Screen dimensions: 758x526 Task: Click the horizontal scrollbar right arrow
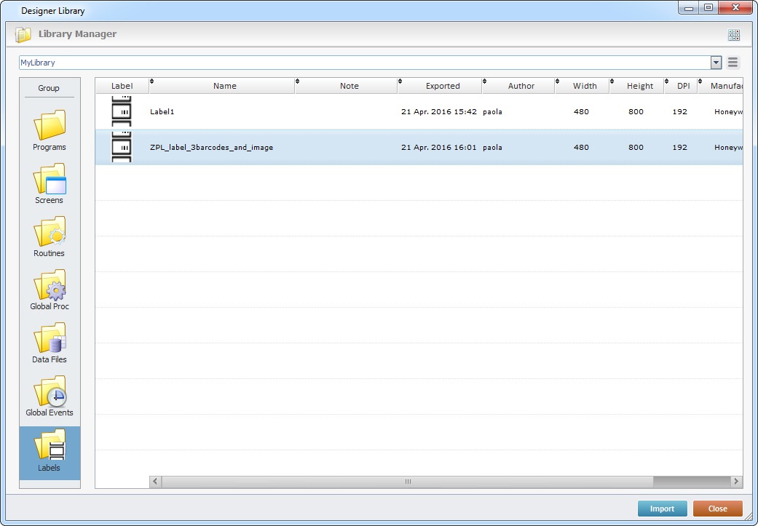(736, 482)
